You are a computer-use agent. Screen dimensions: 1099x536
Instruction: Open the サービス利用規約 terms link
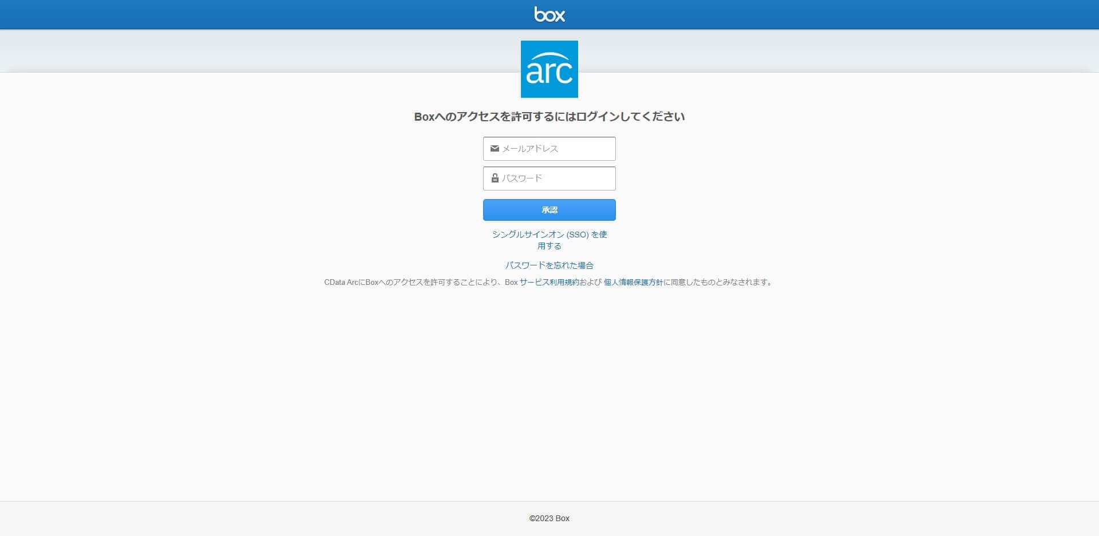[549, 282]
